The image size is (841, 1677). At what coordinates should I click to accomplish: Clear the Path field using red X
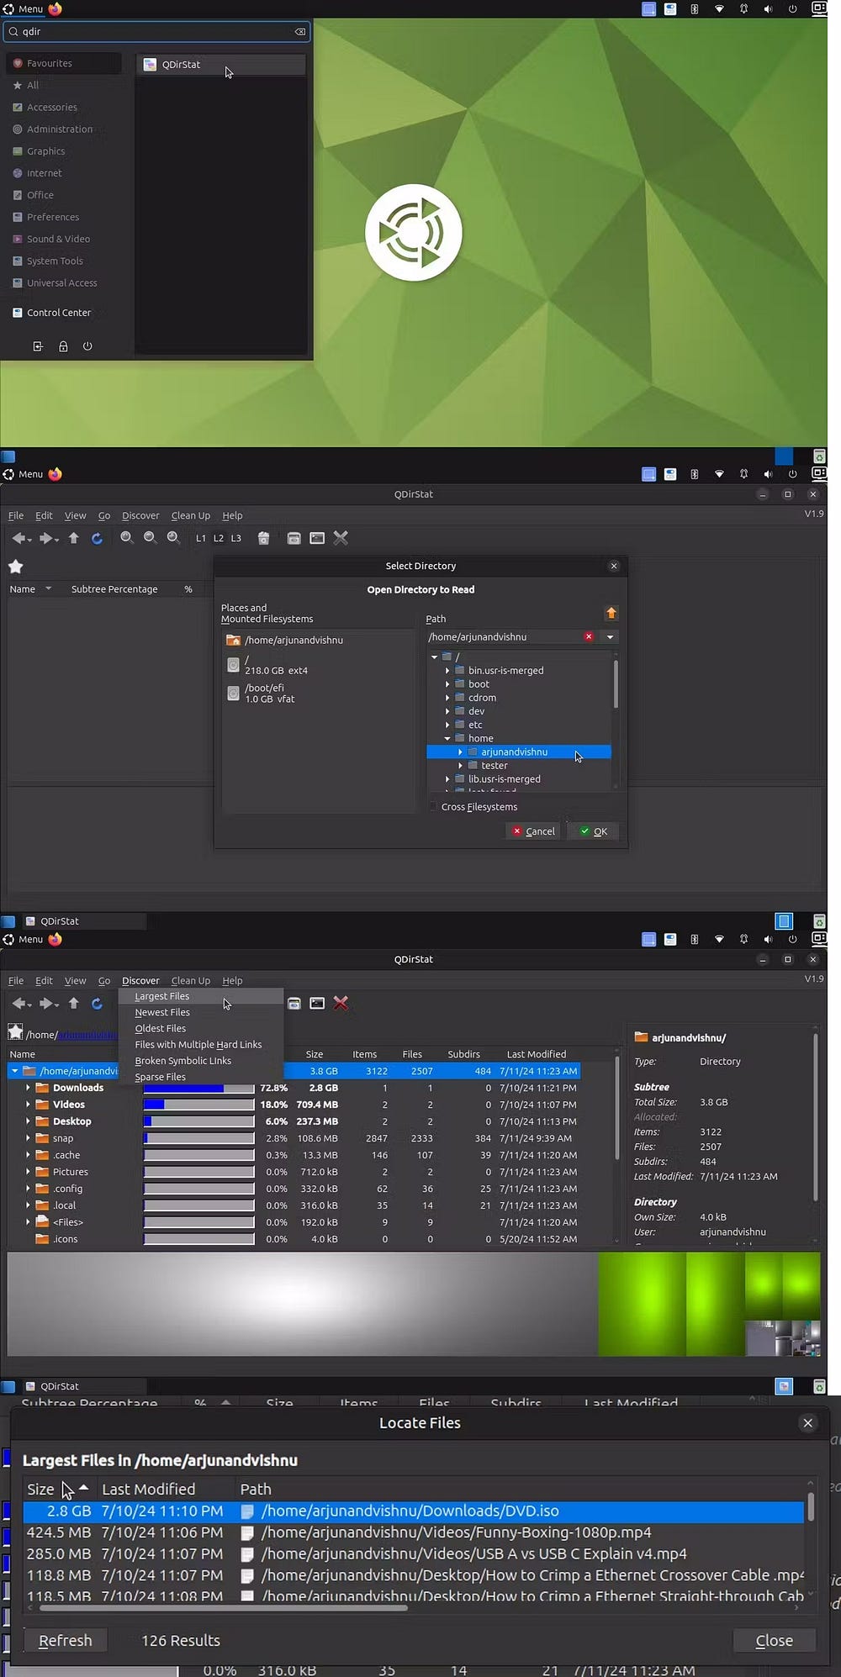[x=589, y=636]
